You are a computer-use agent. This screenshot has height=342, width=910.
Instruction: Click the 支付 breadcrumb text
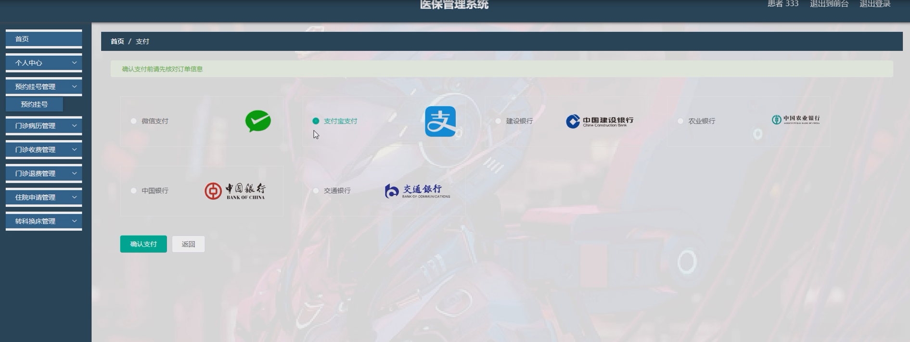click(142, 41)
